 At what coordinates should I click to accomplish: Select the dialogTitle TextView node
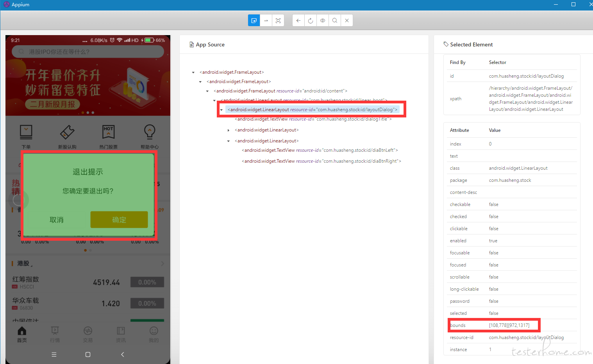point(313,119)
